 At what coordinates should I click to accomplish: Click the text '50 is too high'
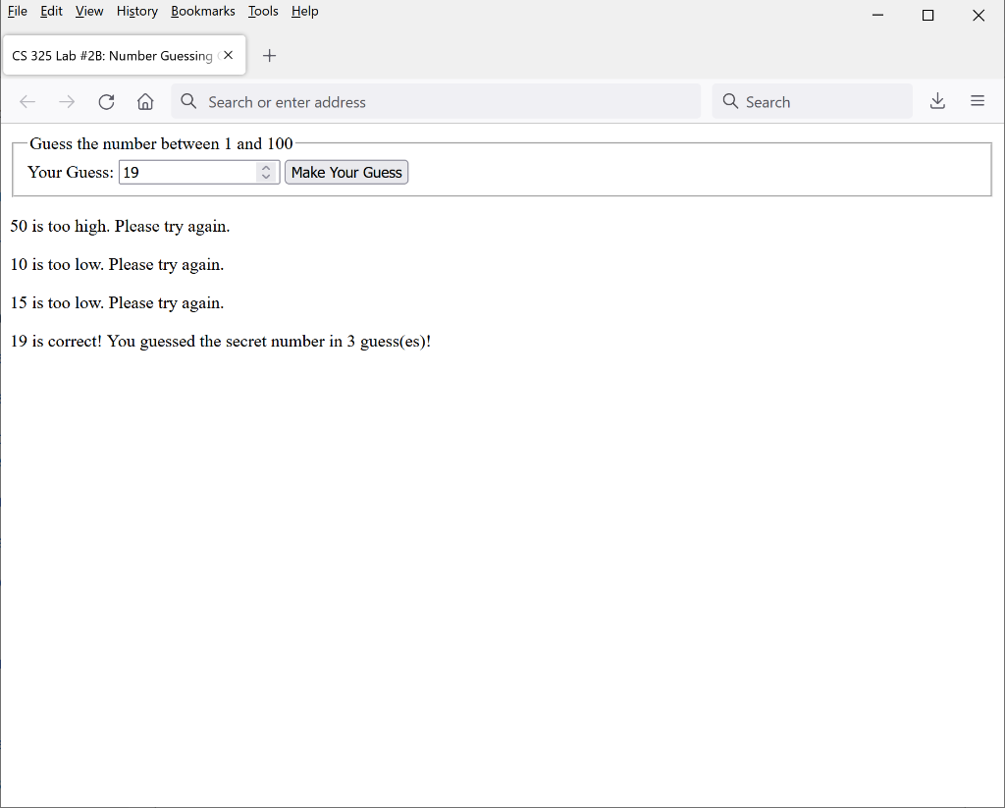[x=60, y=227]
